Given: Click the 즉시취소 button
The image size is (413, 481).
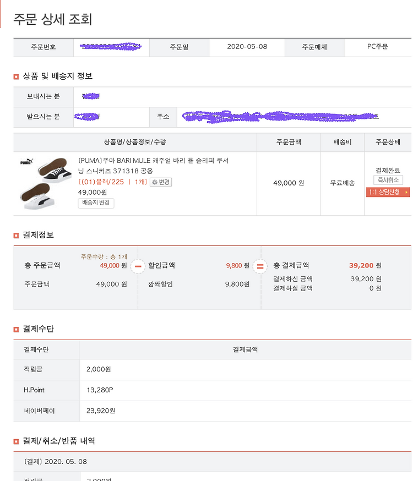Looking at the screenshot, I should 388,180.
